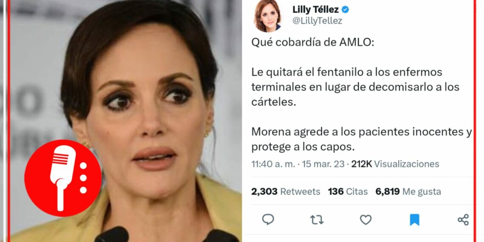View the 136 Citas list
This screenshot has width=484, height=242.
click(348, 191)
